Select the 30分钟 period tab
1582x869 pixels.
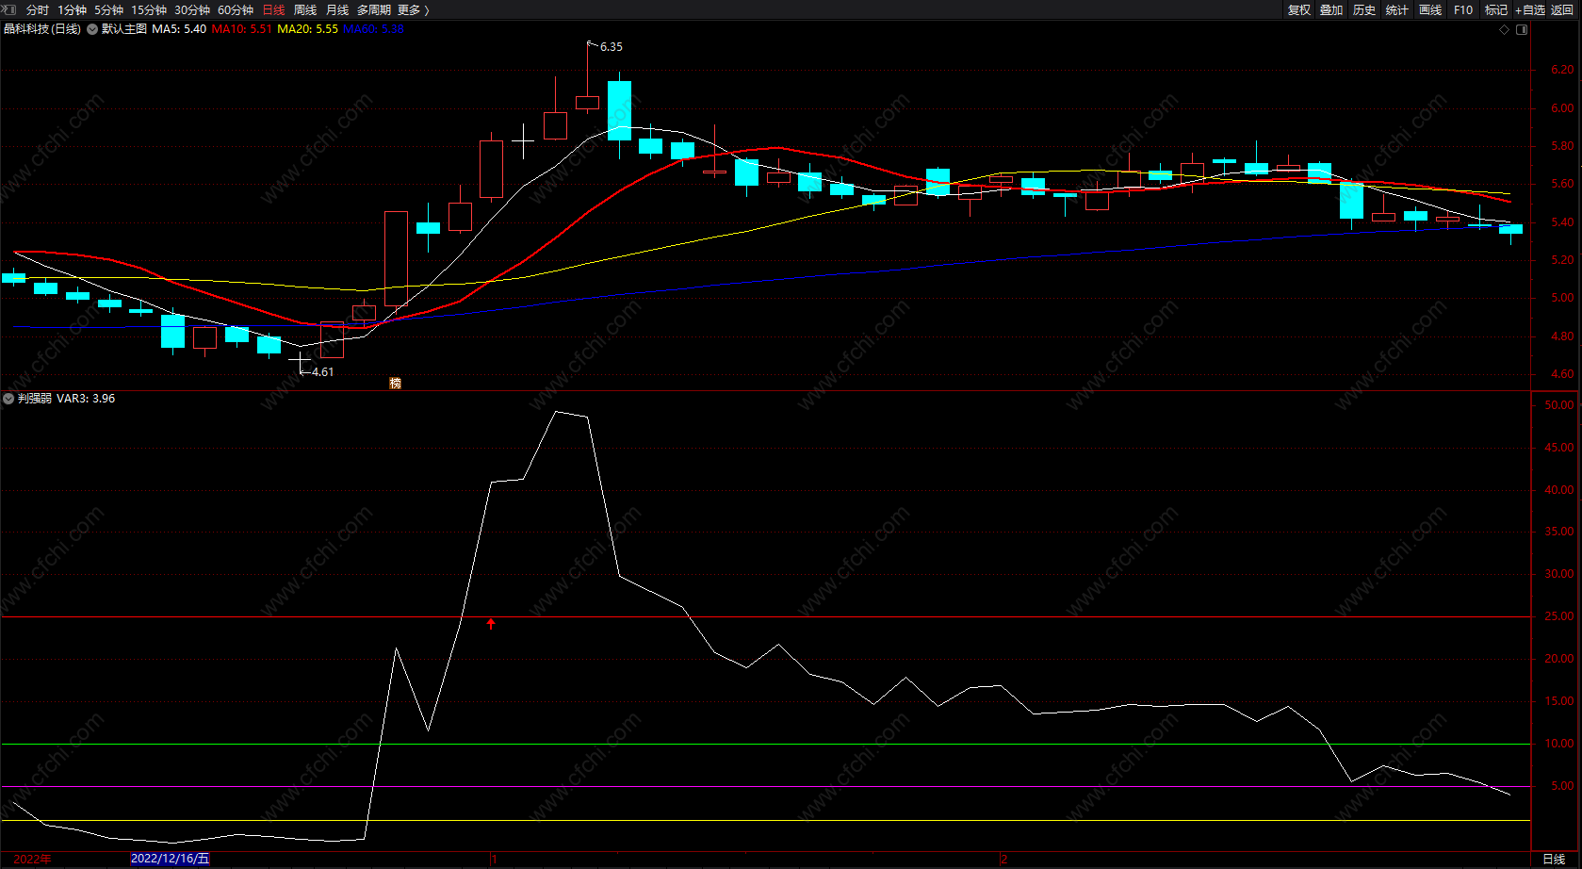click(x=192, y=10)
